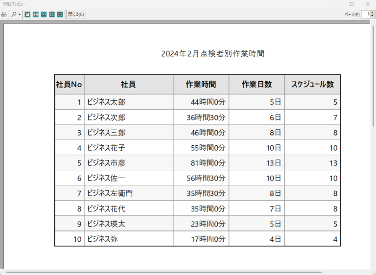Select the three-page view layout icon
Image resolution: width=376 pixels, height=275 pixels.
pos(44,15)
